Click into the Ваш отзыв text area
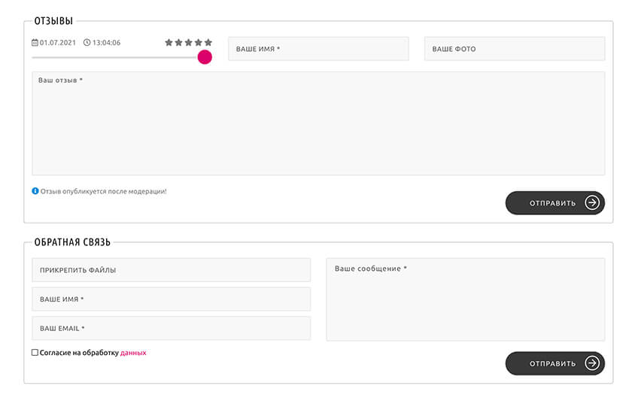The height and width of the screenshot is (404, 638). tap(318, 124)
